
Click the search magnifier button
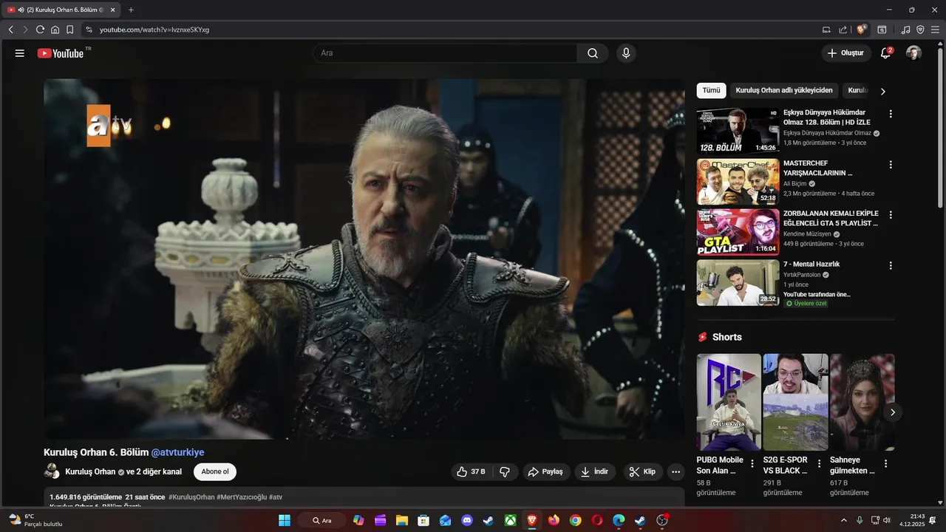(593, 53)
